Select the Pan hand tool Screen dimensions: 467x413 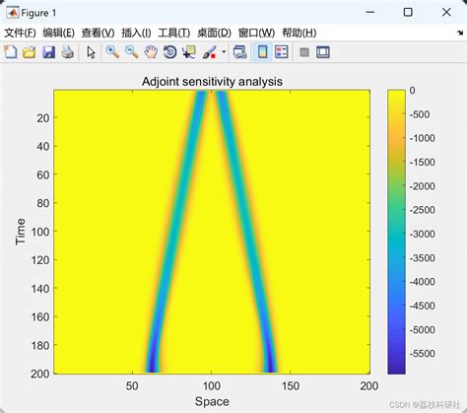tap(151, 52)
